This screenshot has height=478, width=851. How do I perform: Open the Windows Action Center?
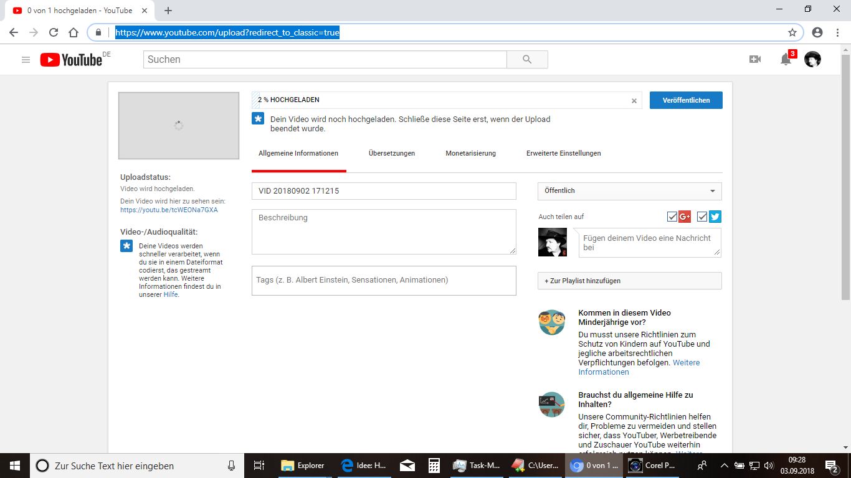pyautogui.click(x=832, y=466)
